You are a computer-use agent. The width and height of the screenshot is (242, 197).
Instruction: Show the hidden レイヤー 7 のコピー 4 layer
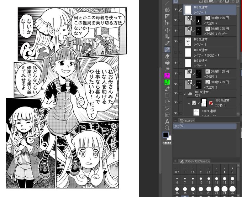(x=175, y=52)
